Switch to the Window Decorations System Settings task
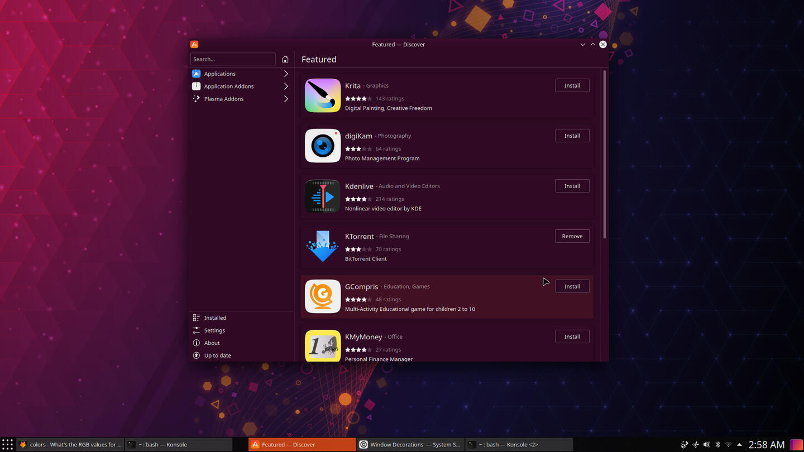Screen dimensions: 804x452 click(x=410, y=445)
